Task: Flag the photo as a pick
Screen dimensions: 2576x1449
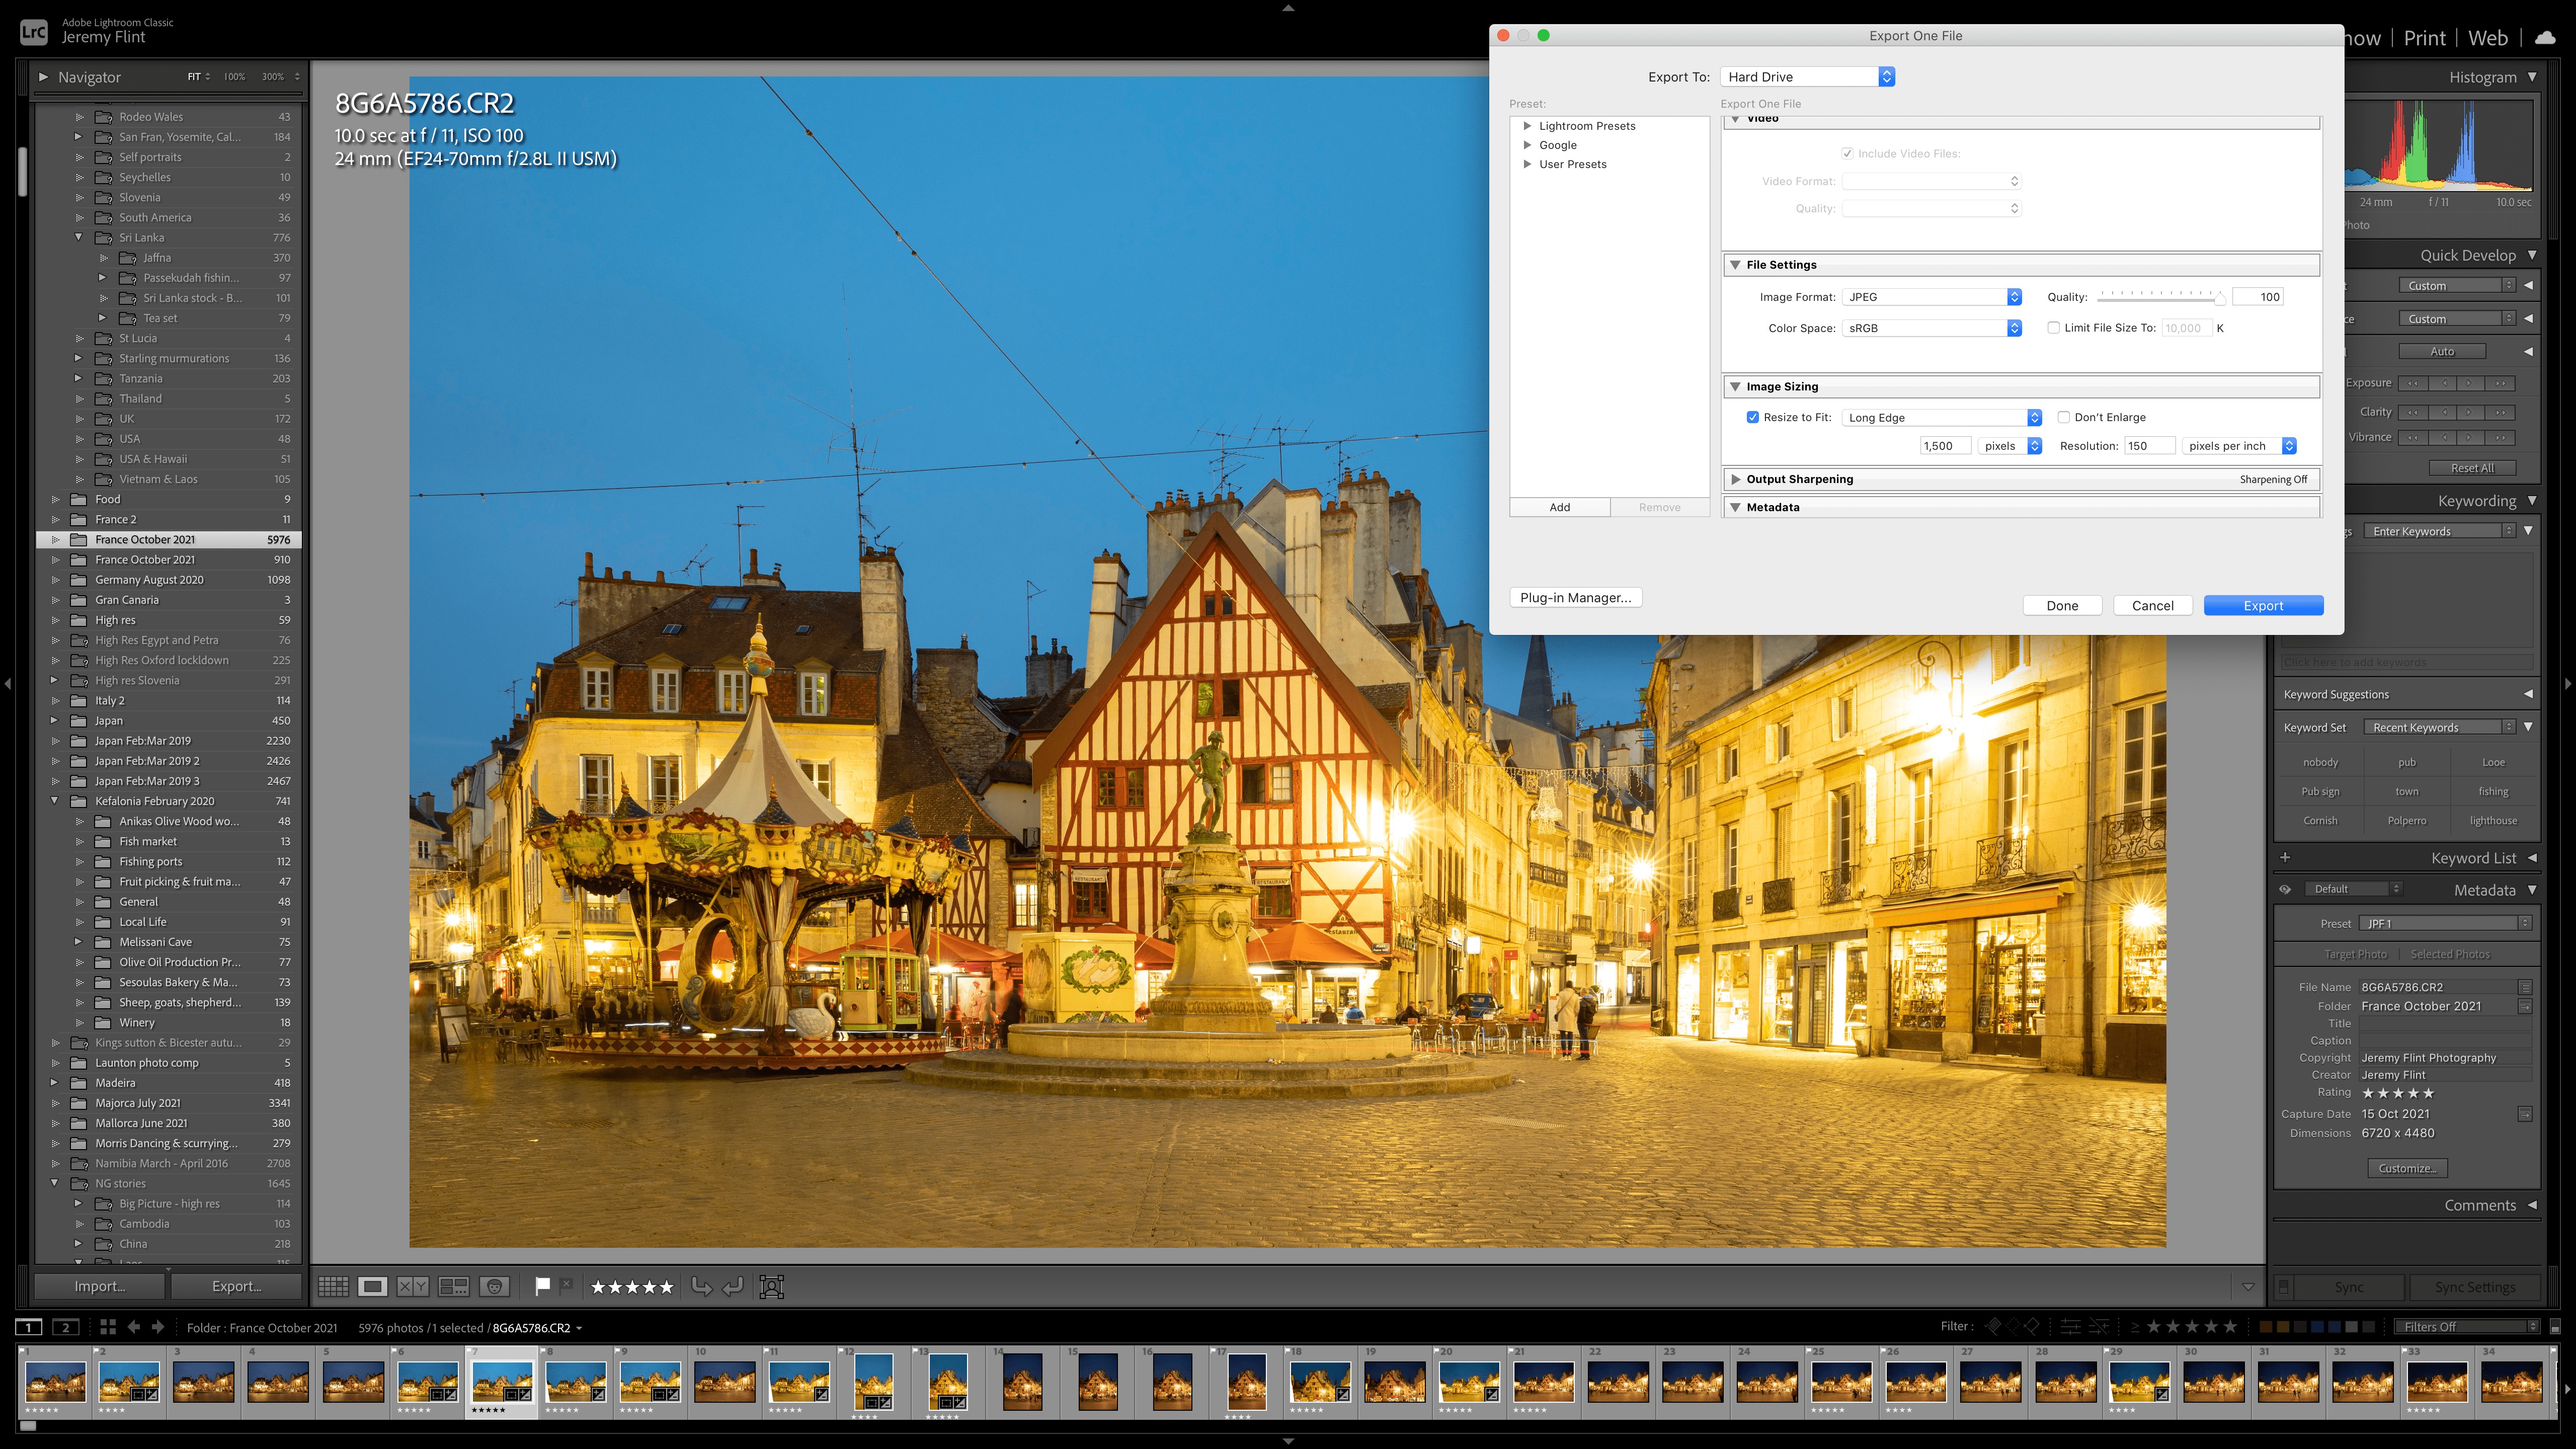Action: tap(542, 1286)
